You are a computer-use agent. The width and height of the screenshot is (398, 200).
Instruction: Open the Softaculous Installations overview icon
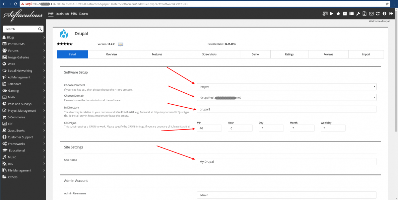pyautogui.click(x=325, y=13)
